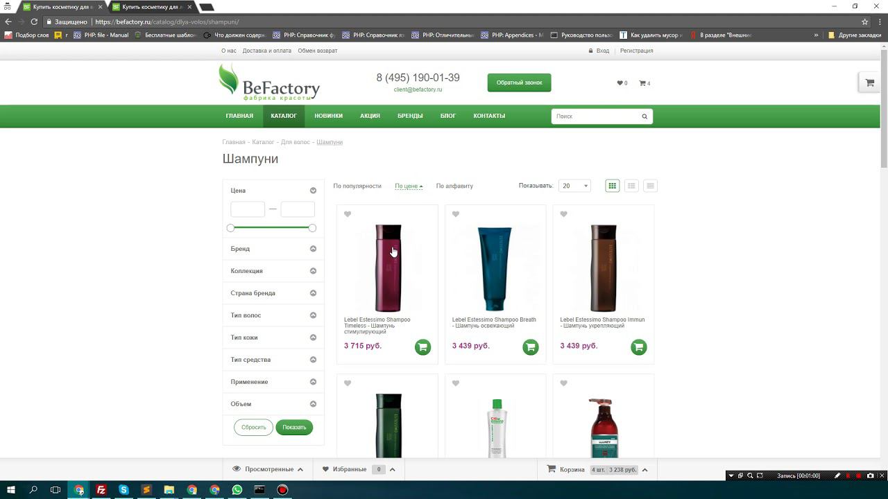Open FileZilla from the taskbar

[x=101, y=490]
